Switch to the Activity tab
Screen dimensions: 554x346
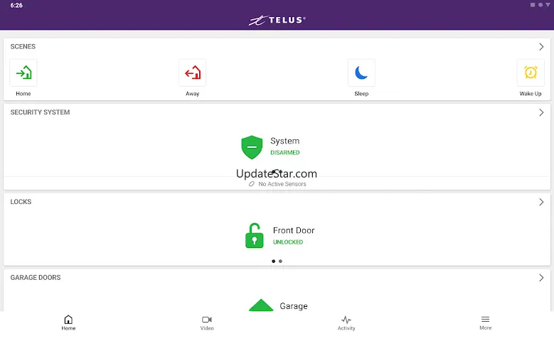point(346,323)
